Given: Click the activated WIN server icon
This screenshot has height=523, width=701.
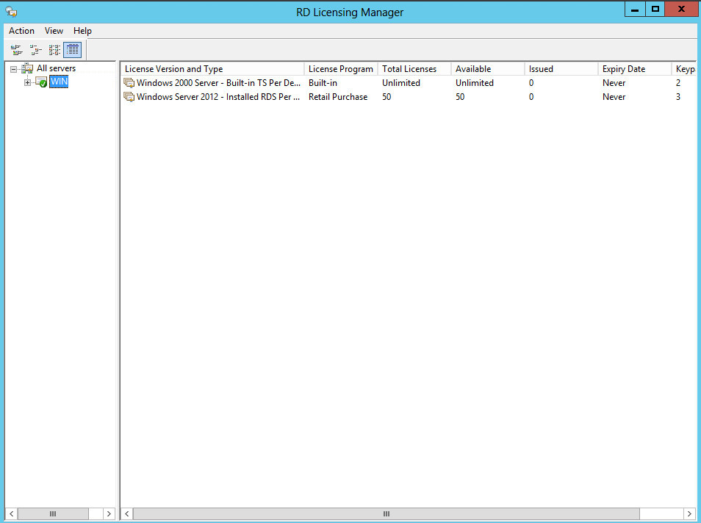Looking at the screenshot, I should click(x=41, y=82).
